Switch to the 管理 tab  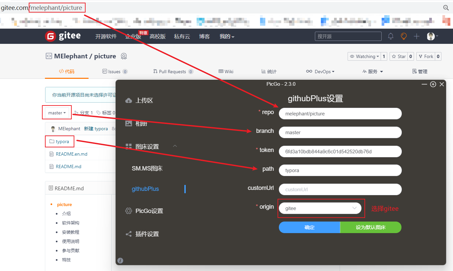420,71
